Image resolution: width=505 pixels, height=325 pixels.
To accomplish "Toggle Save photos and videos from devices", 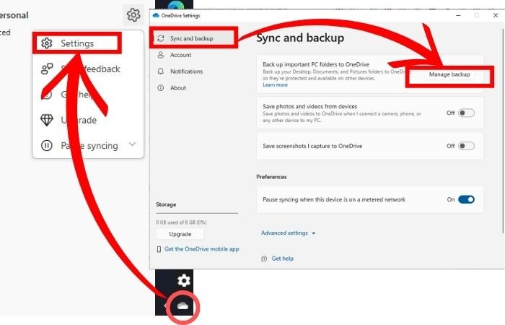I will [466, 113].
